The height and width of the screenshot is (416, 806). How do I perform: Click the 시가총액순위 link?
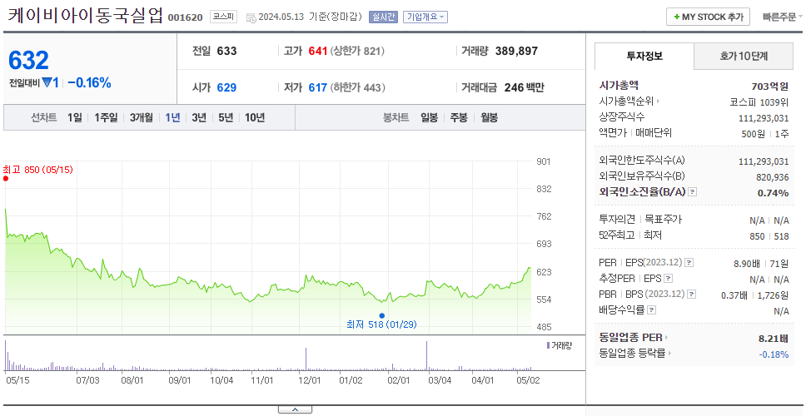pyautogui.click(x=627, y=102)
